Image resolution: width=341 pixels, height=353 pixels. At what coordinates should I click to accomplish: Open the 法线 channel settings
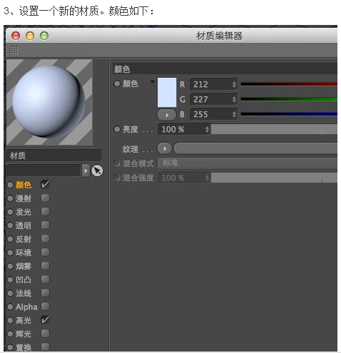(x=24, y=293)
